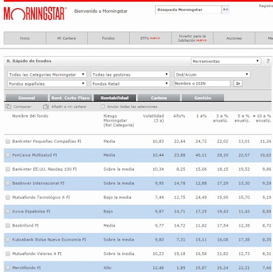Sort by the Año% column header
This screenshot has height=272, width=273.
pyautogui.click(x=179, y=116)
